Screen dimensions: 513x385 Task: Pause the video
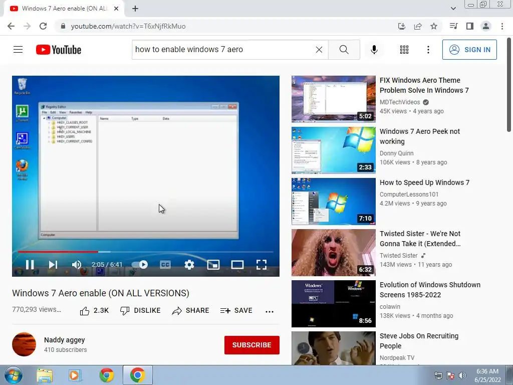point(30,265)
